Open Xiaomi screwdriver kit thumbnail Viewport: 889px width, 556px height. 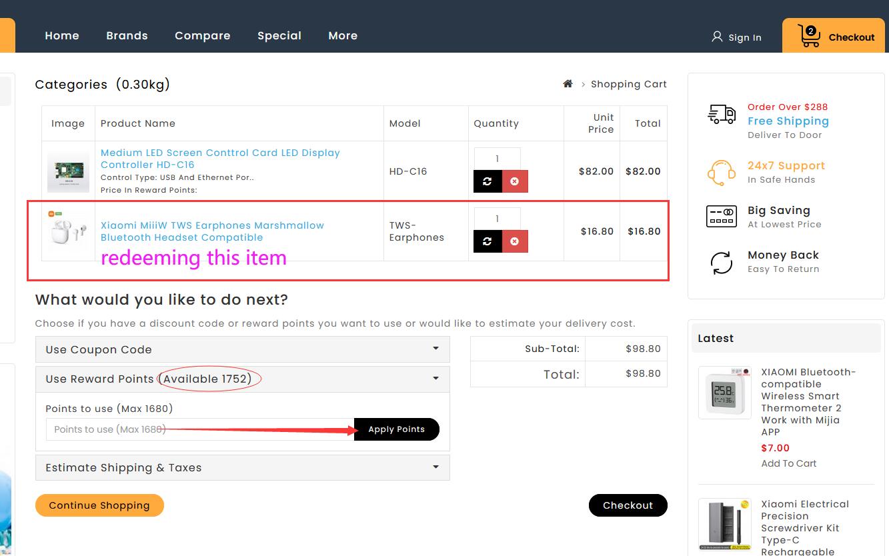click(x=725, y=525)
